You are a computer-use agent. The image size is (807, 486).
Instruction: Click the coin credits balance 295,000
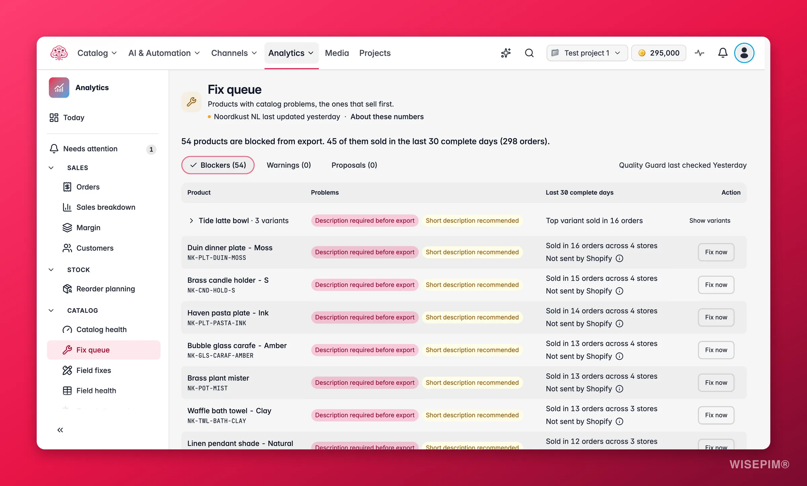click(658, 53)
